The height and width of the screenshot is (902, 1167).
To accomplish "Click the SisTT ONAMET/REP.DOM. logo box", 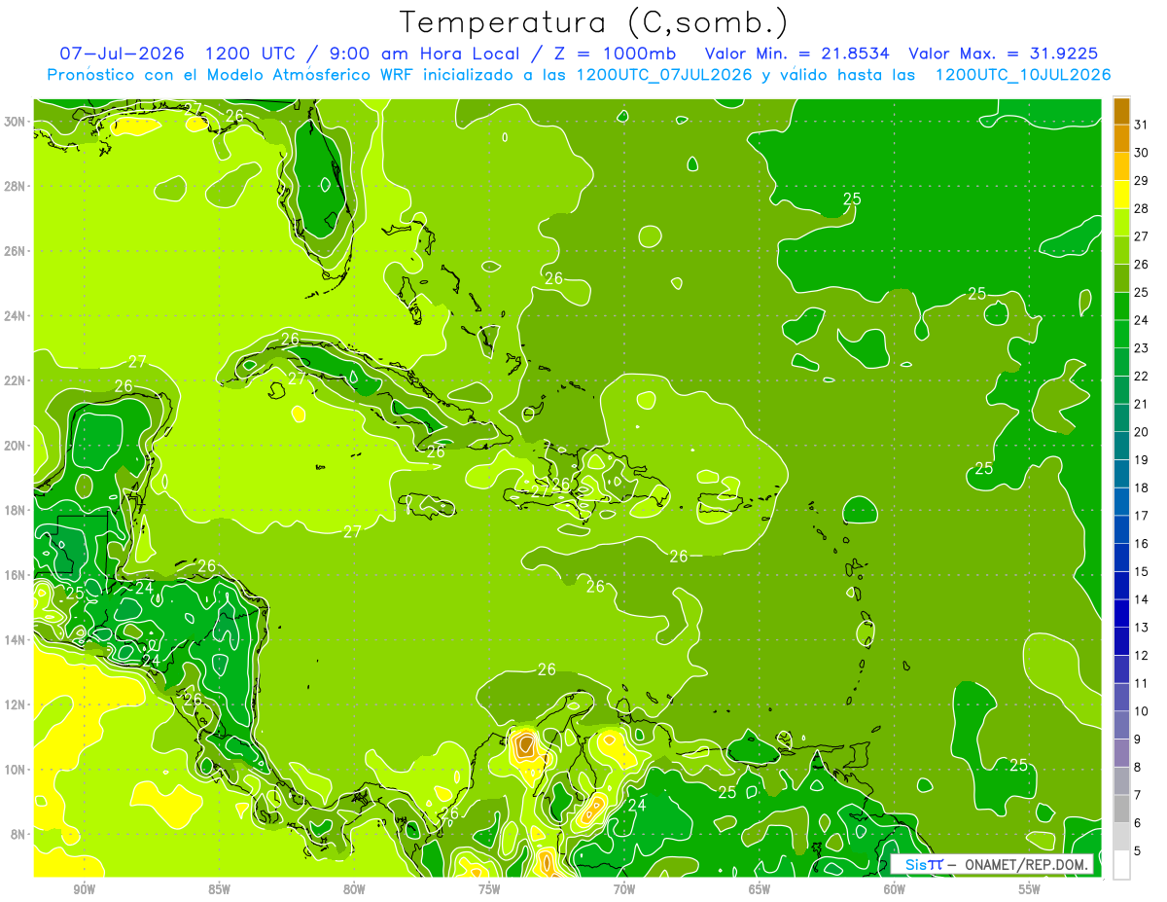I will point(992,864).
